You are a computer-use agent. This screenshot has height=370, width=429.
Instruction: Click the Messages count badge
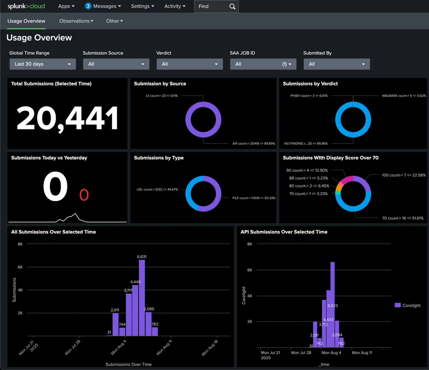point(88,6)
